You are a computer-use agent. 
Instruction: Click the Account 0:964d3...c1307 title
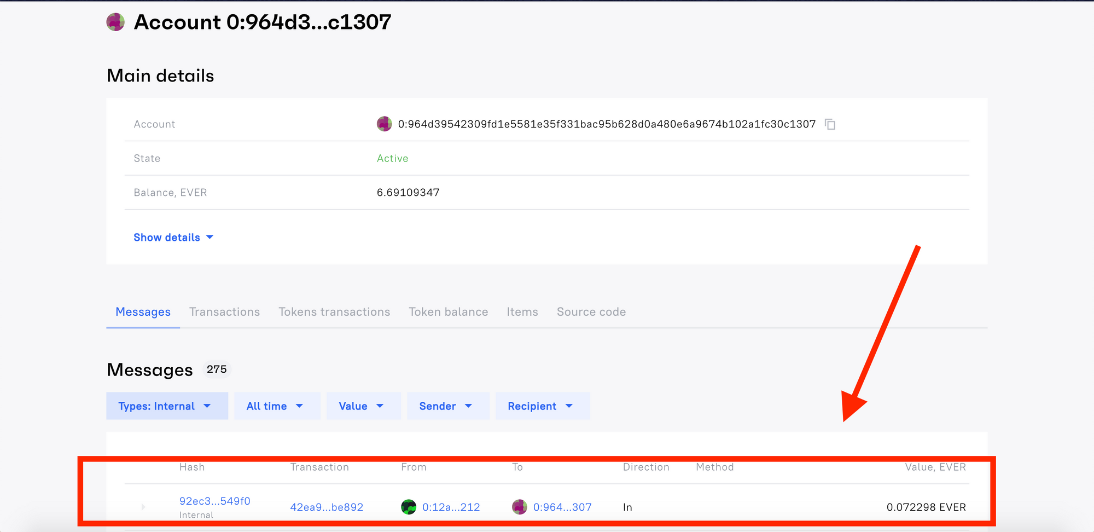pos(263,22)
